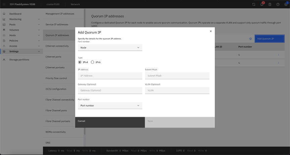
Task: Open the tasks clipboard icon
Action: [270, 4]
